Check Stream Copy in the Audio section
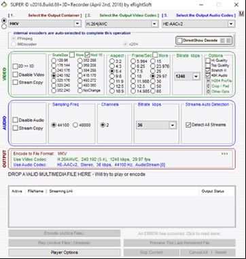 pos(15,128)
